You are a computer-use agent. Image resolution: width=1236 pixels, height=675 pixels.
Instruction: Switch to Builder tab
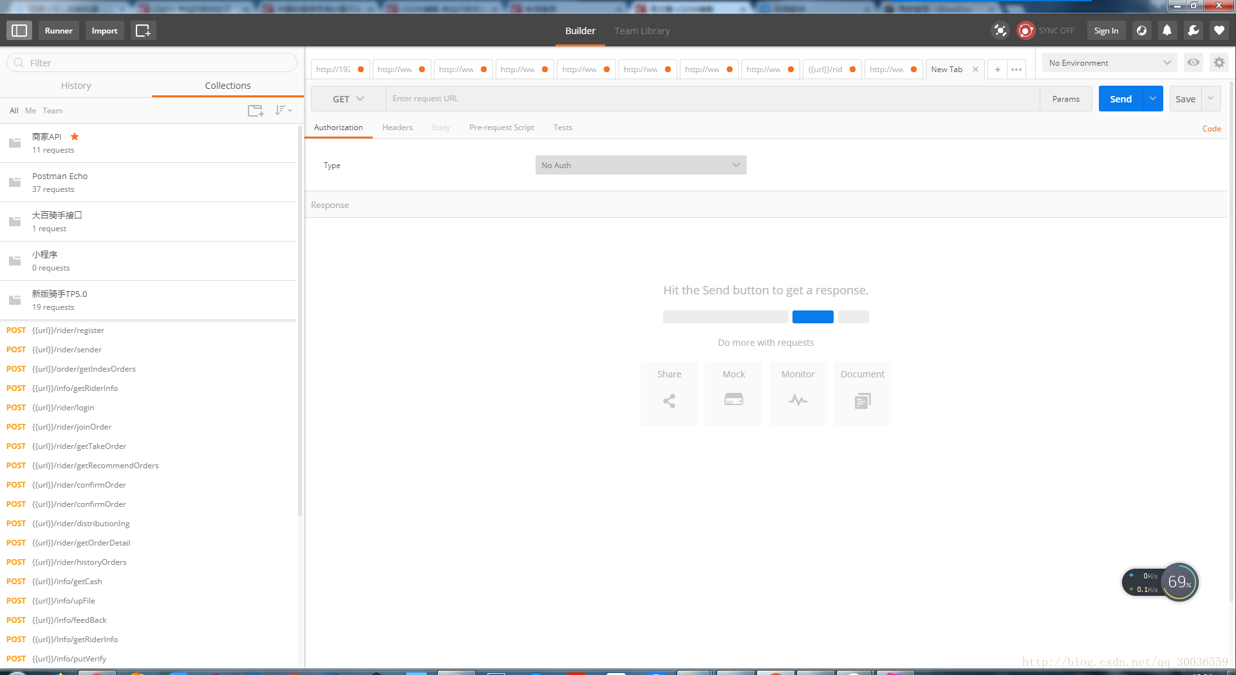point(580,30)
